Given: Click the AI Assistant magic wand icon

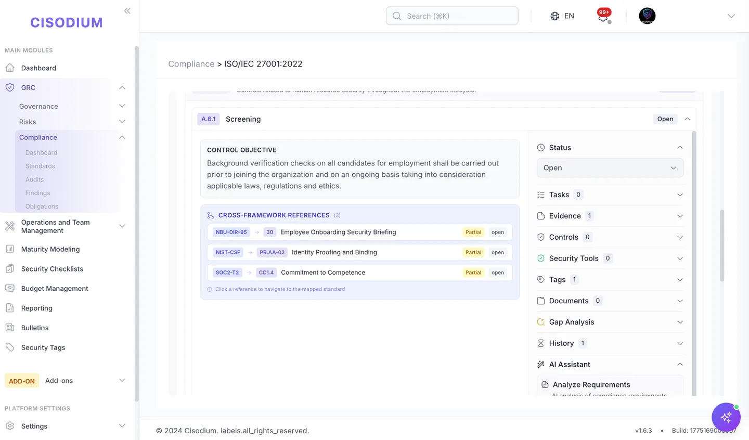Looking at the screenshot, I should (541, 365).
